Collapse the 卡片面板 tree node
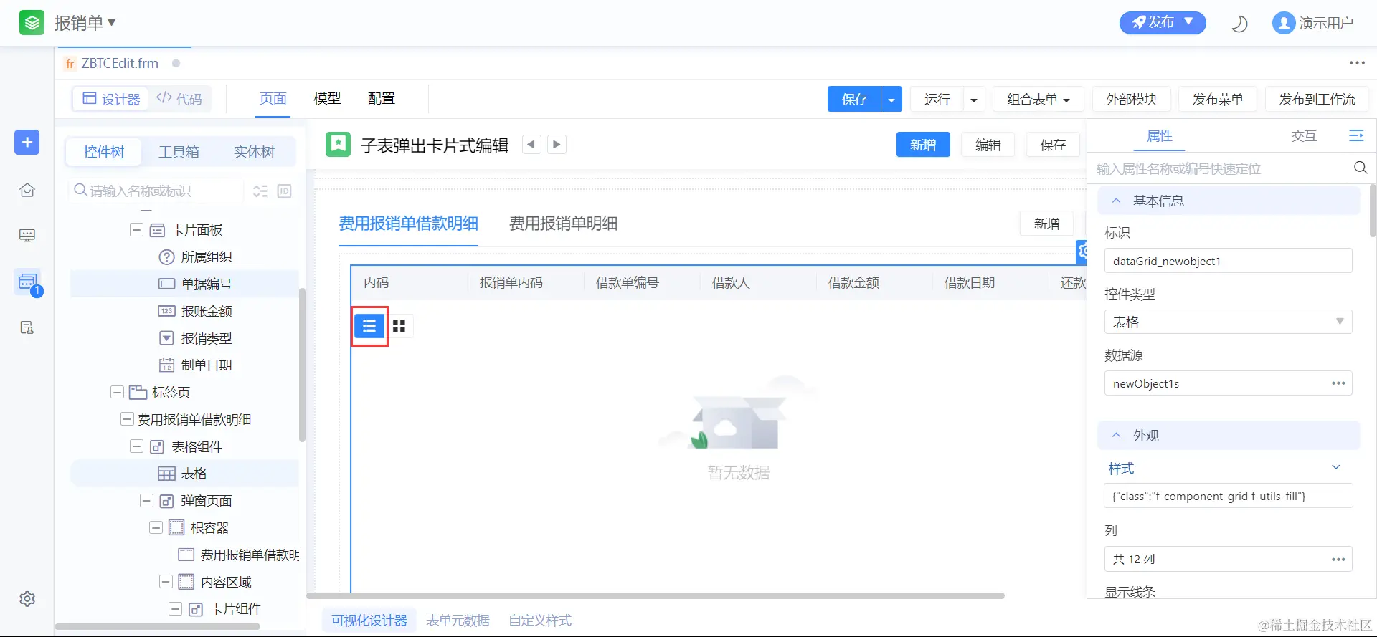This screenshot has width=1377, height=637. point(136,230)
